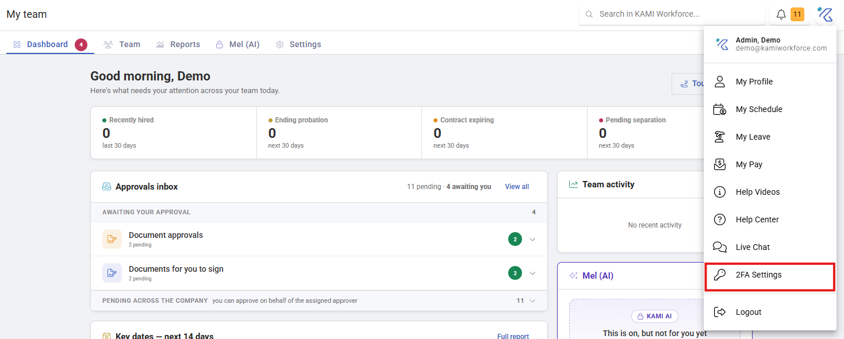Click the green 2 badge for Document approvals
This screenshot has height=339, width=844.
pos(515,239)
